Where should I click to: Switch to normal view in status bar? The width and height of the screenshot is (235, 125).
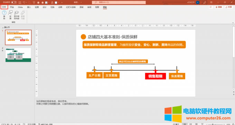[x=185, y=124]
